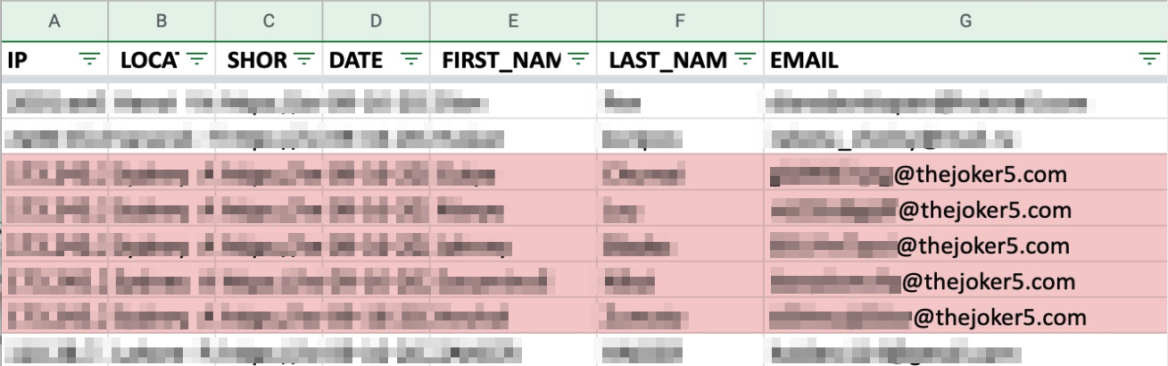The width and height of the screenshot is (1168, 366).
Task: Open the DATE column filter icon
Action: click(x=411, y=60)
